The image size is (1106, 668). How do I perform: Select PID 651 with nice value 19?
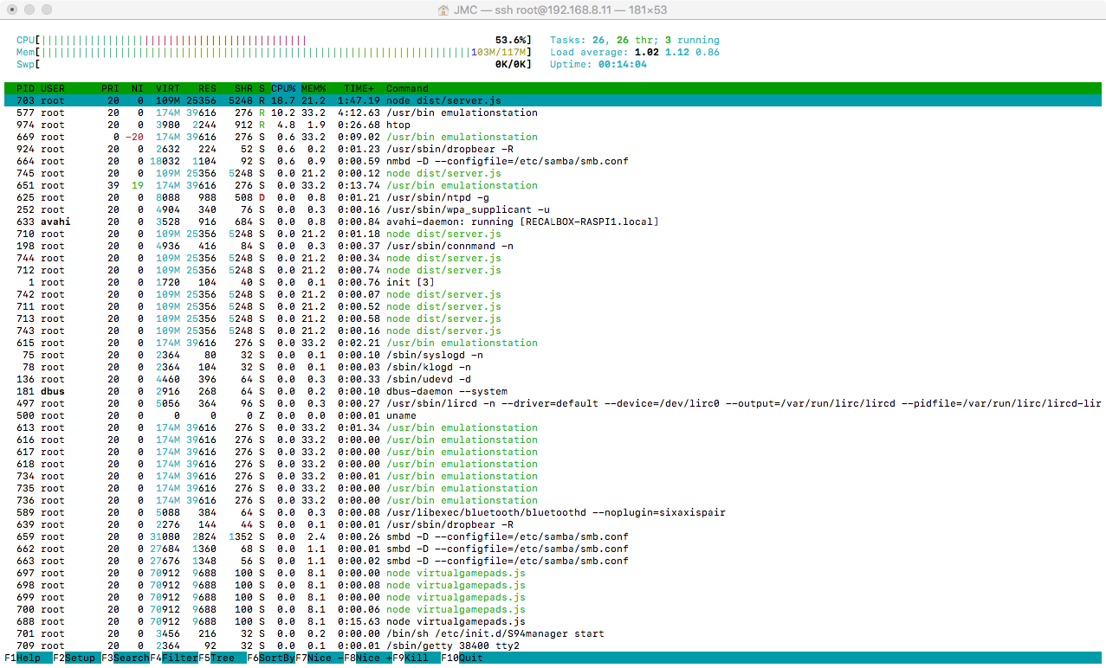[x=553, y=185]
